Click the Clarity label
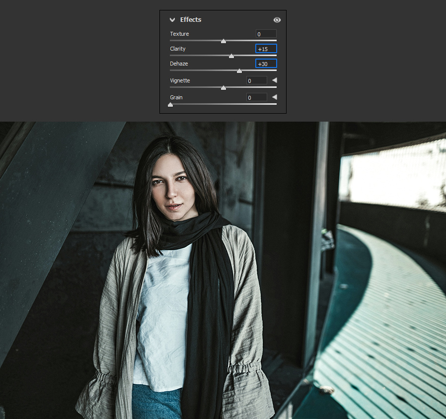 (177, 49)
